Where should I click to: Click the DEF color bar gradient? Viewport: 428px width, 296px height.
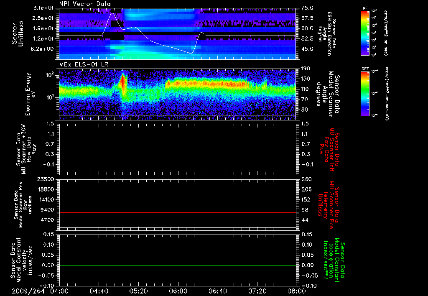tap(365, 94)
